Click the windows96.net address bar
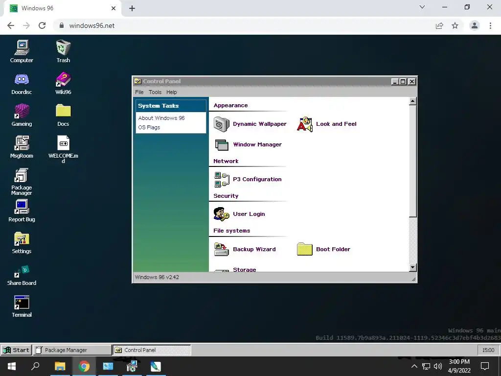 click(x=243, y=25)
